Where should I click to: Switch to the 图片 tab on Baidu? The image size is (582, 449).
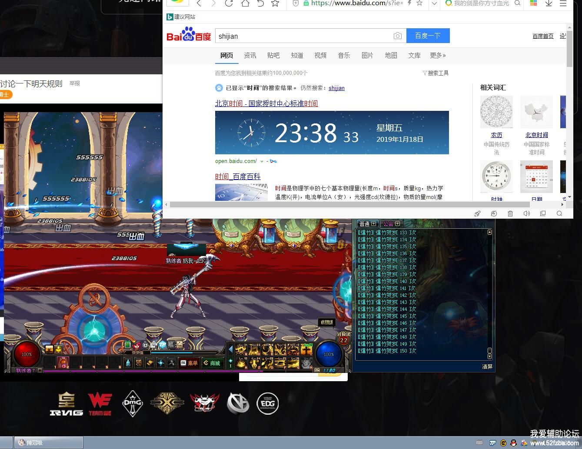(x=367, y=55)
